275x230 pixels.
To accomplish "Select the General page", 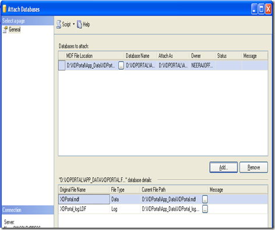I will (15, 30).
